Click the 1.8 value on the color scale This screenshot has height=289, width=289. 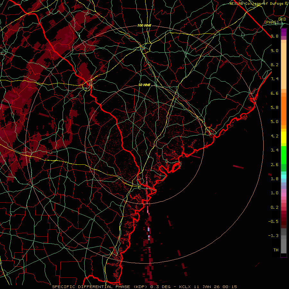[x=275, y=179]
